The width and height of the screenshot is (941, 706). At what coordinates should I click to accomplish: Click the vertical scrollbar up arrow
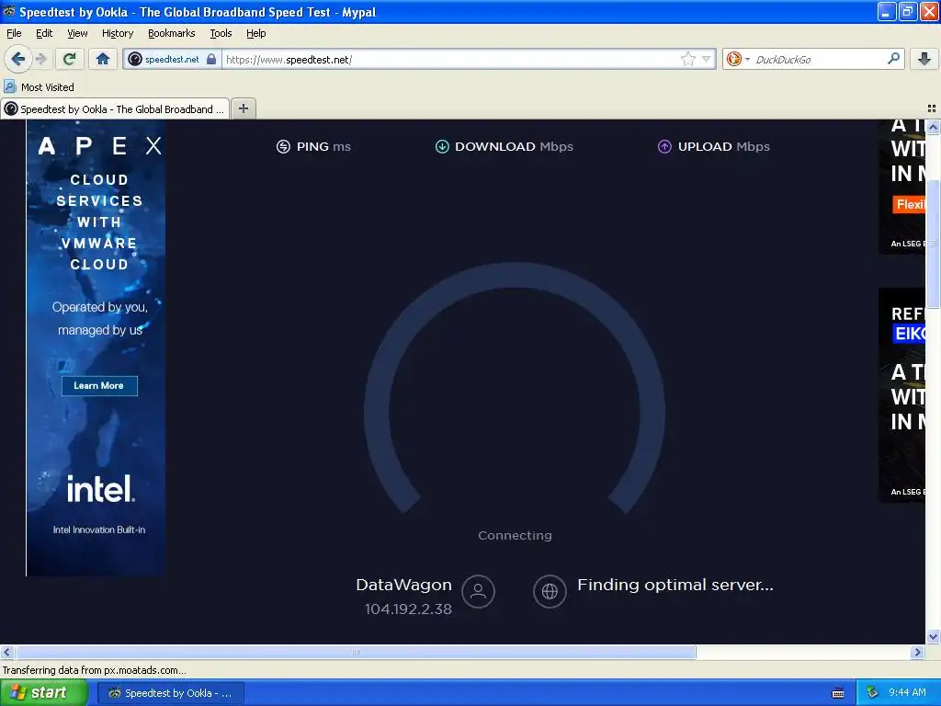933,127
